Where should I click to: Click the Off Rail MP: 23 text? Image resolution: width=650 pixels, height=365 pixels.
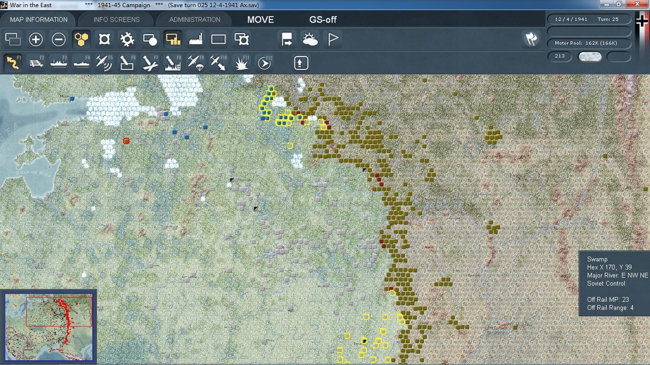point(608,299)
